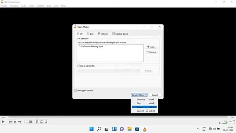Click the VLC cone icon in title bar

1,2
